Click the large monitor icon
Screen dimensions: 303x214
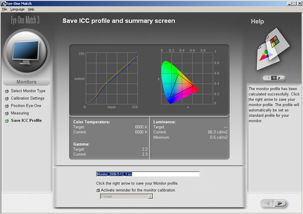coord(27,51)
